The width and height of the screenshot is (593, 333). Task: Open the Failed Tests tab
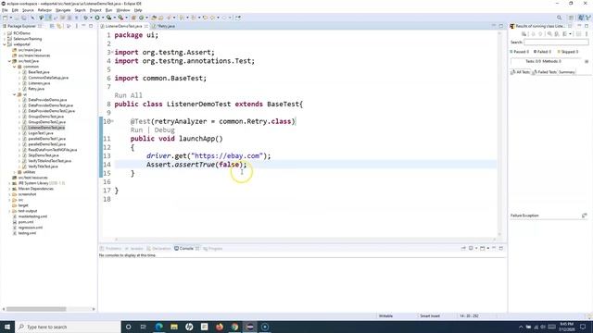click(x=545, y=72)
